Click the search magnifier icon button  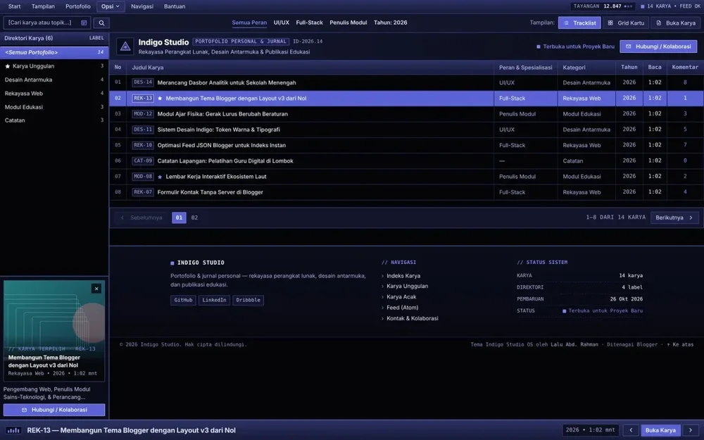[101, 23]
